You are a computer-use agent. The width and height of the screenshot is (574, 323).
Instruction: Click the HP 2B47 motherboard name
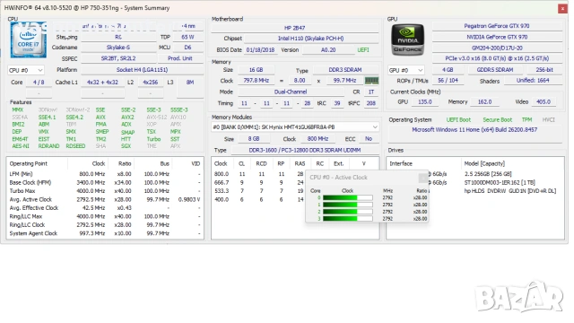pos(295,28)
